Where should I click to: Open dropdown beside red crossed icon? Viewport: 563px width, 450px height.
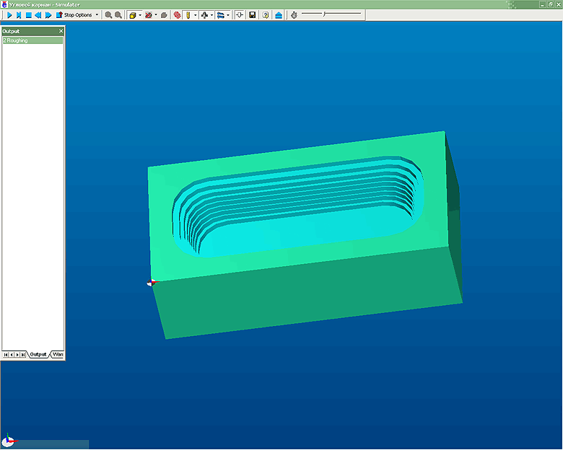156,15
